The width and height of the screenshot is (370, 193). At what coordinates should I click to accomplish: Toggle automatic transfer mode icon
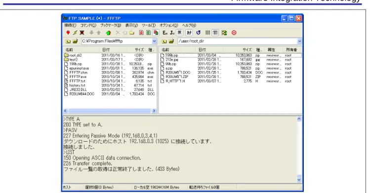click(156, 33)
